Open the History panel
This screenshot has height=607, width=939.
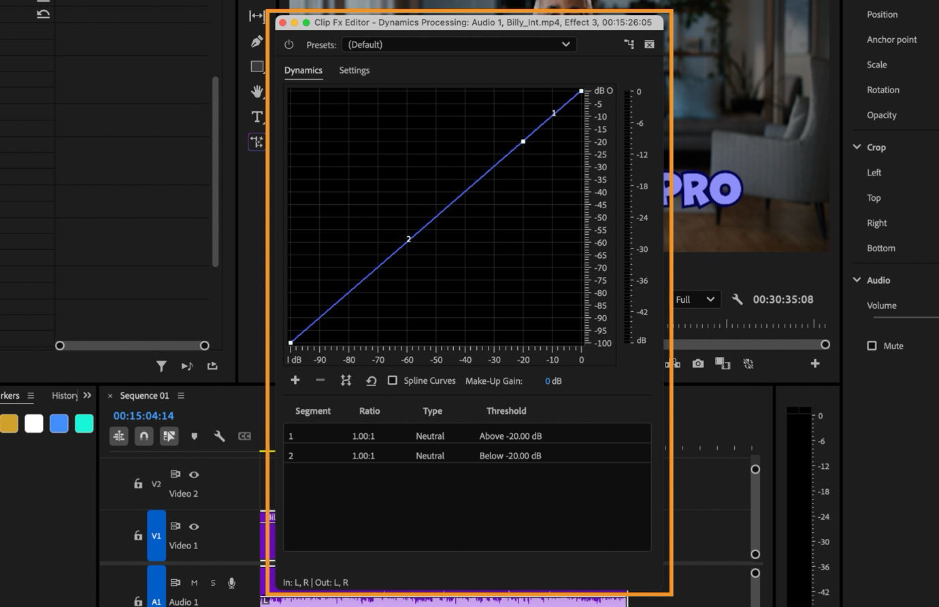click(x=64, y=395)
